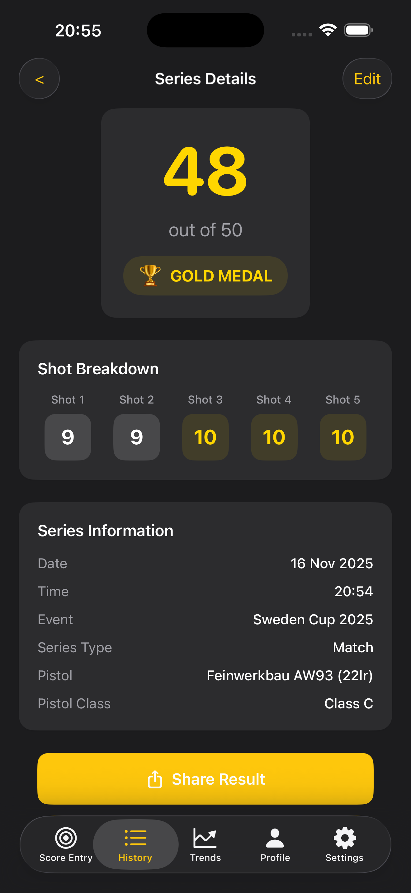Tap the gold trophy icon
This screenshot has width=411, height=893.
[x=150, y=276]
